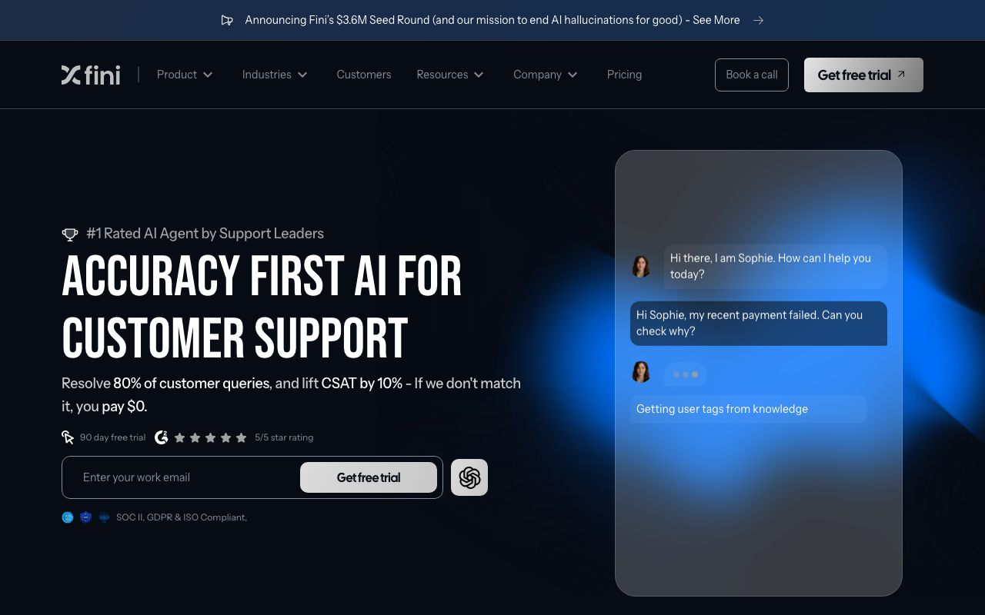985x615 pixels.
Task: Expand the Product dropdown menu
Action: tap(185, 75)
